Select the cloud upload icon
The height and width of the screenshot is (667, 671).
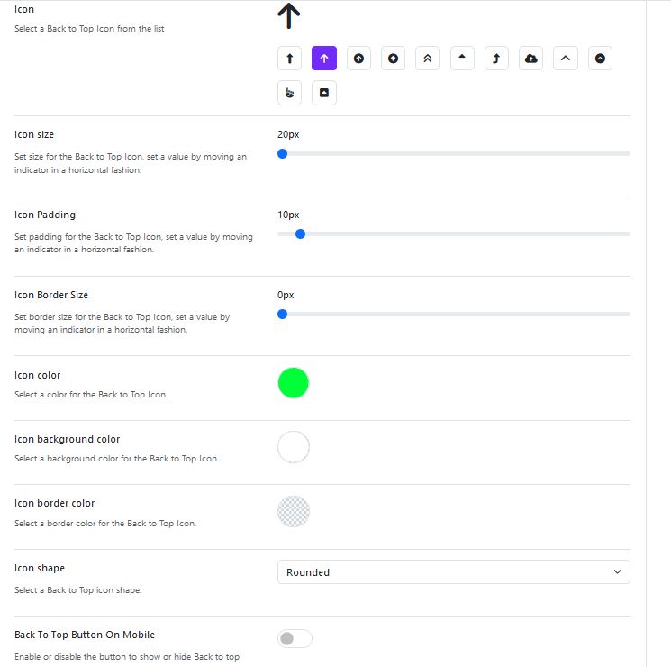click(531, 59)
